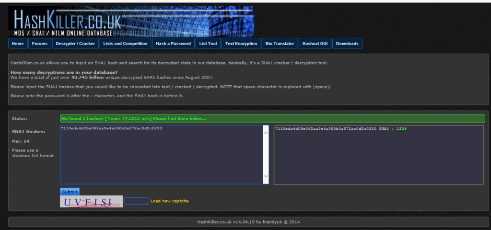Screen dimensions: 491x230
Task: Focus the captcha answer input field
Action: [x=137, y=201]
